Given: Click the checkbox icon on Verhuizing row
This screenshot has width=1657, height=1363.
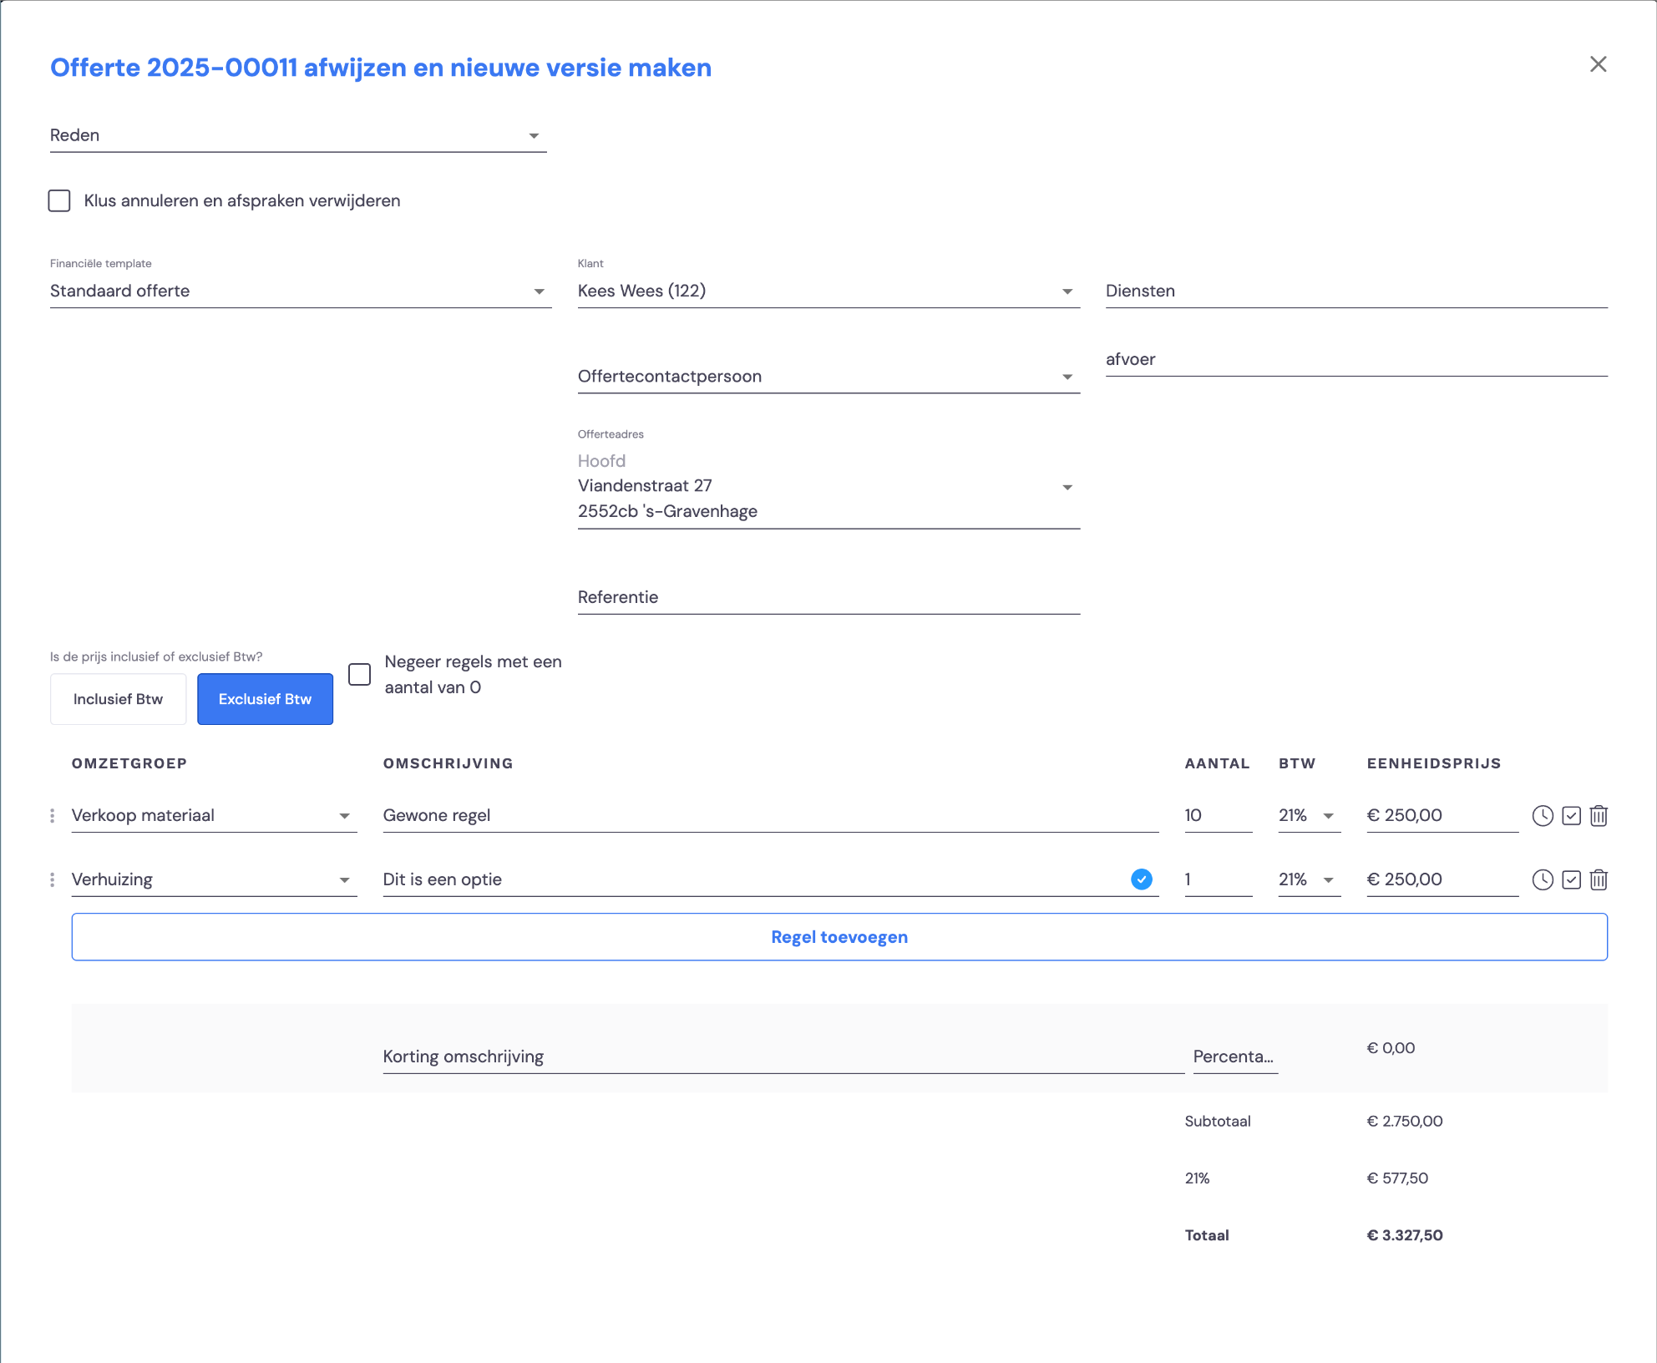Looking at the screenshot, I should (x=1571, y=879).
